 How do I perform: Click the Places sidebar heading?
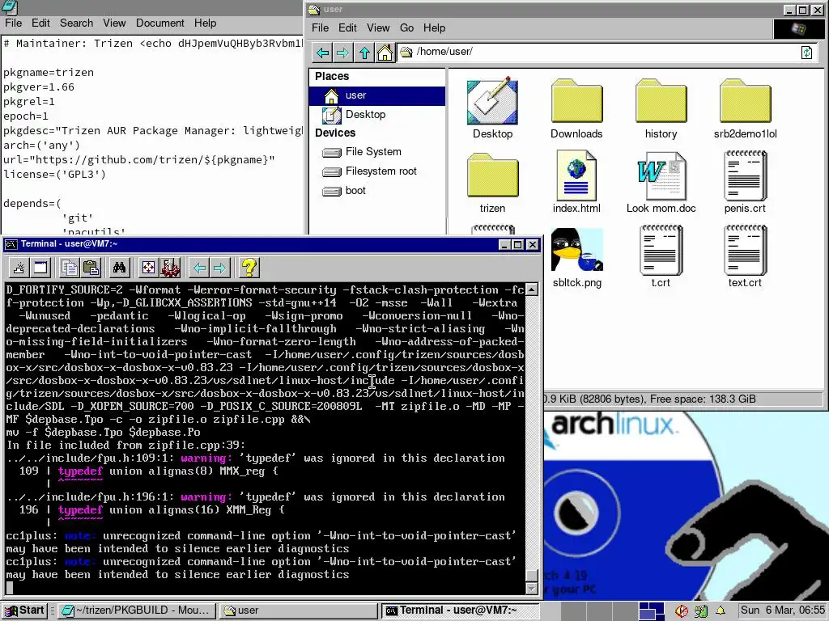point(332,77)
